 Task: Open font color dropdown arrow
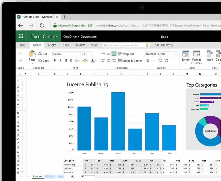pyautogui.click(x=96, y=60)
